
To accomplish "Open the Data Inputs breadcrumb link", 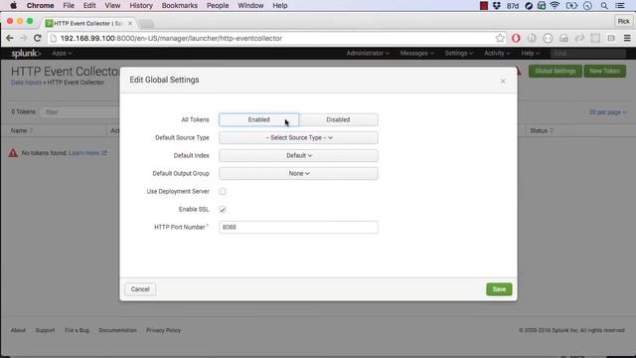I will [26, 83].
